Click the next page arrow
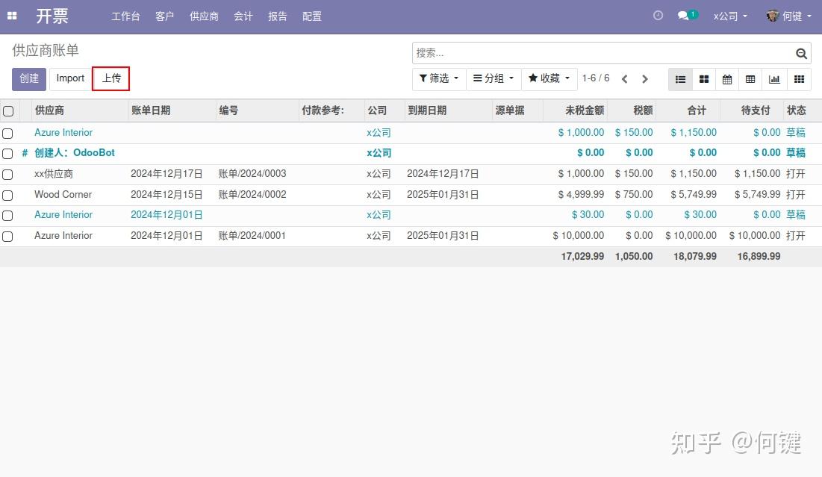 click(x=644, y=78)
